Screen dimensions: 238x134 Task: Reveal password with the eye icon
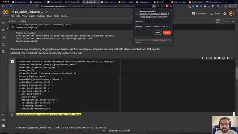[x=167, y=26]
